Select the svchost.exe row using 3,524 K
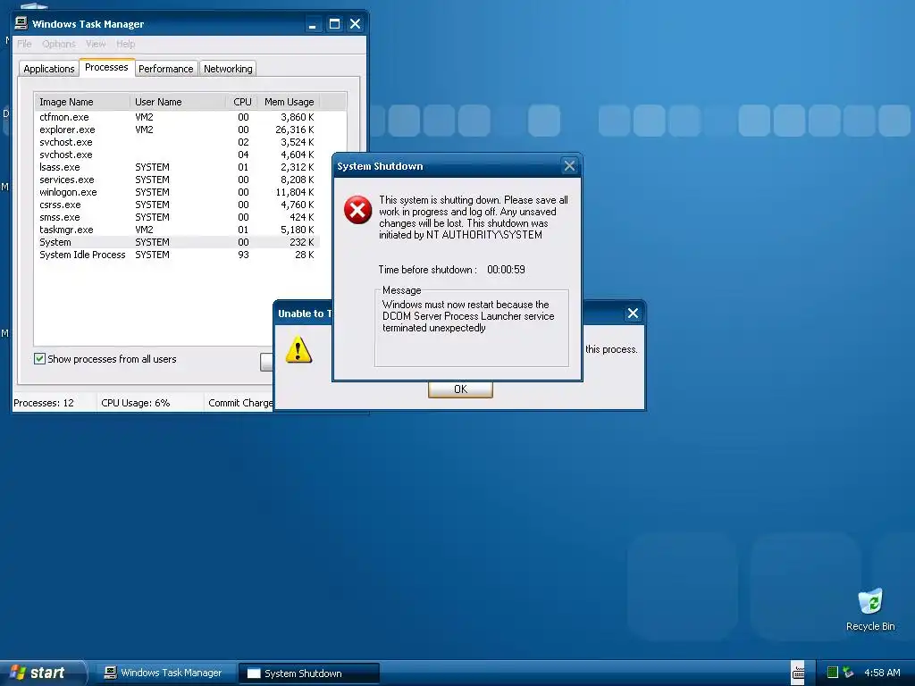Screen dimensions: 915x686 [x=177, y=142]
